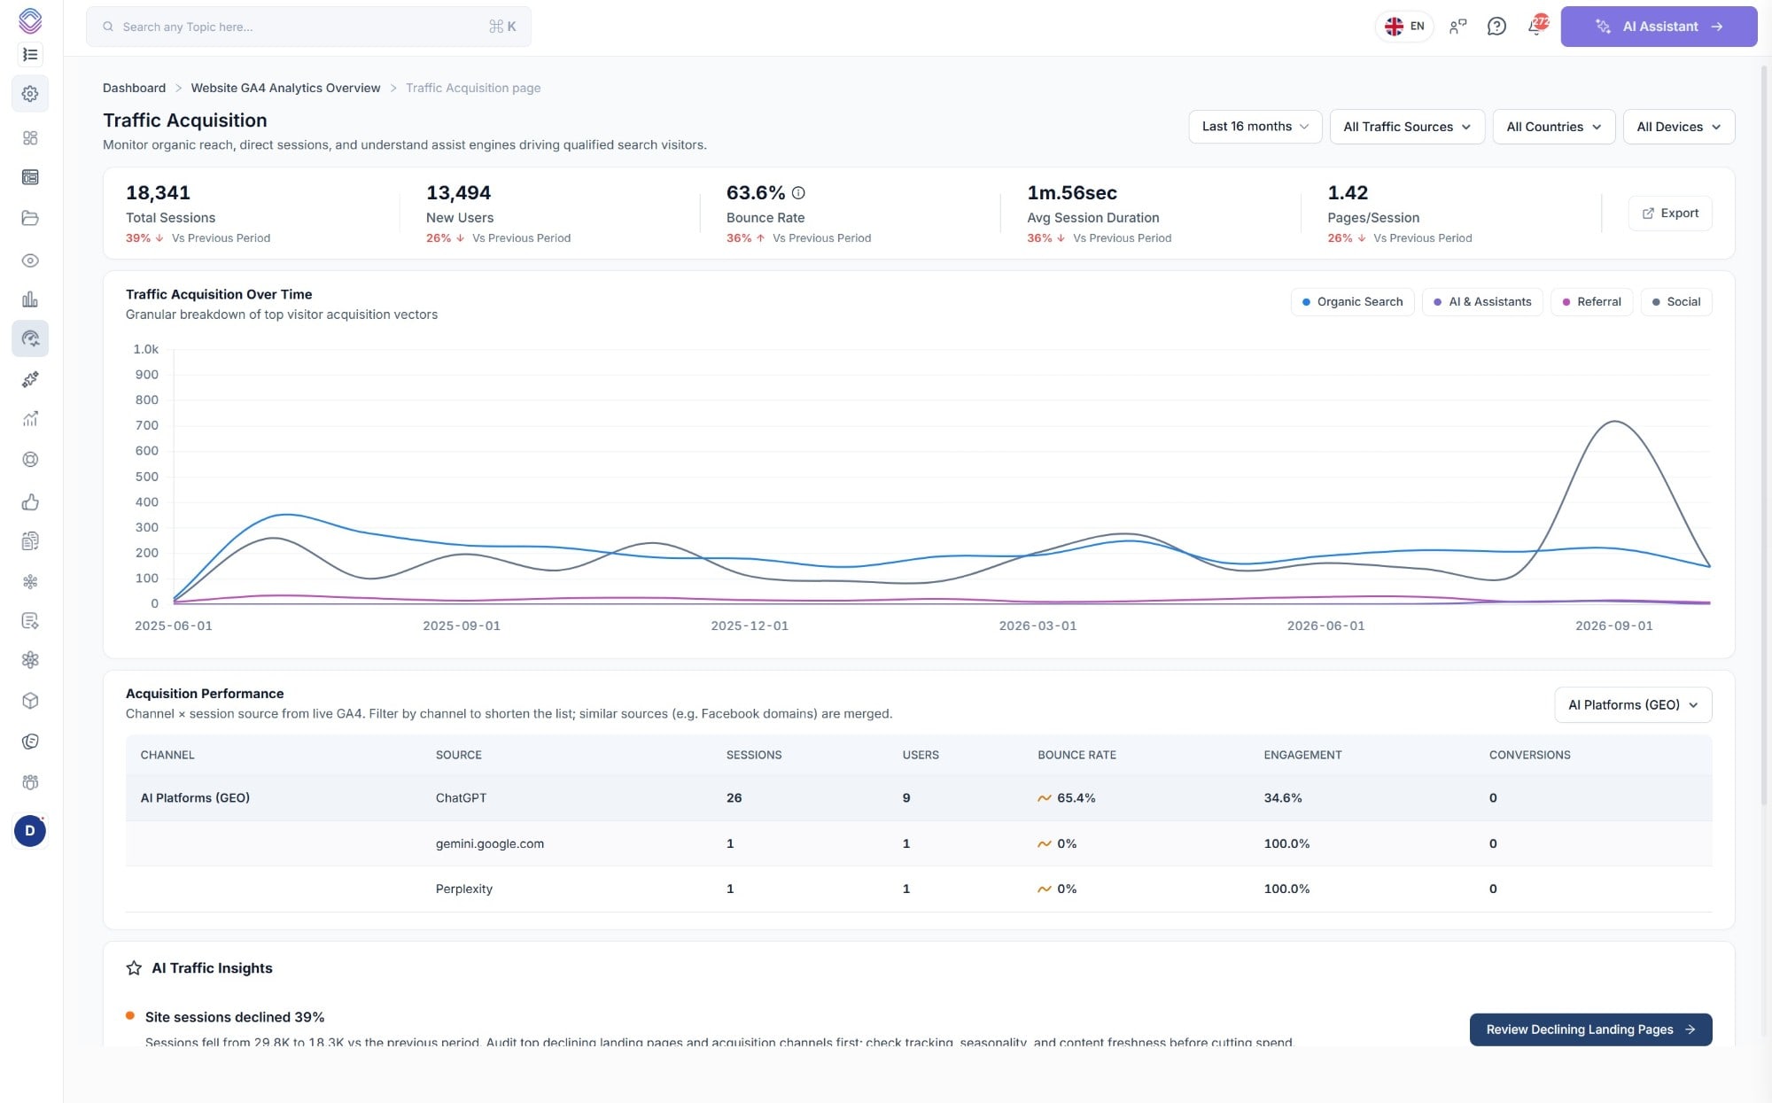This screenshot has width=1772, height=1103.
Task: Click the settings gear icon in sidebar
Action: click(x=30, y=94)
